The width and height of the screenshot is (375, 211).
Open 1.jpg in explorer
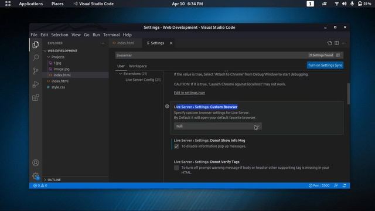coord(57,63)
